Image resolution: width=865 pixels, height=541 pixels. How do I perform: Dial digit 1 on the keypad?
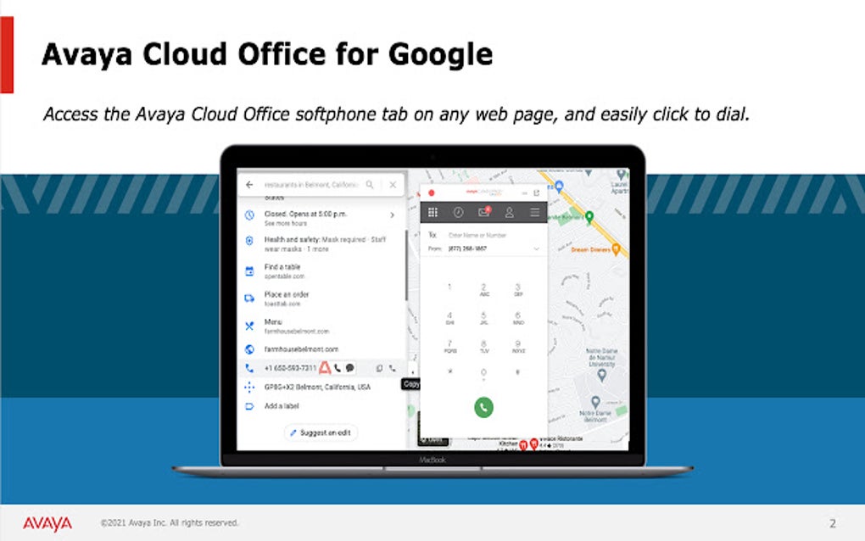tap(449, 287)
